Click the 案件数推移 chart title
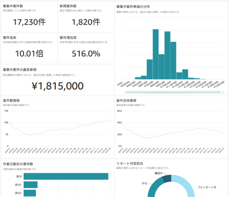This screenshot has width=229, height=197. (x=11, y=100)
